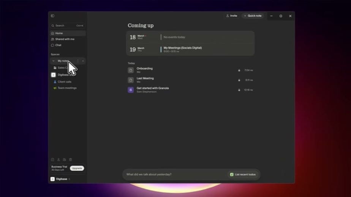Click the Upgrade button
The height and width of the screenshot is (197, 351).
tap(77, 168)
